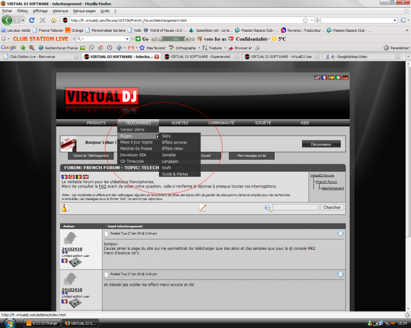Image resolution: width=411 pixels, height=328 pixels.
Task: Open the list-all-tabs arrow
Action: pos(408,56)
